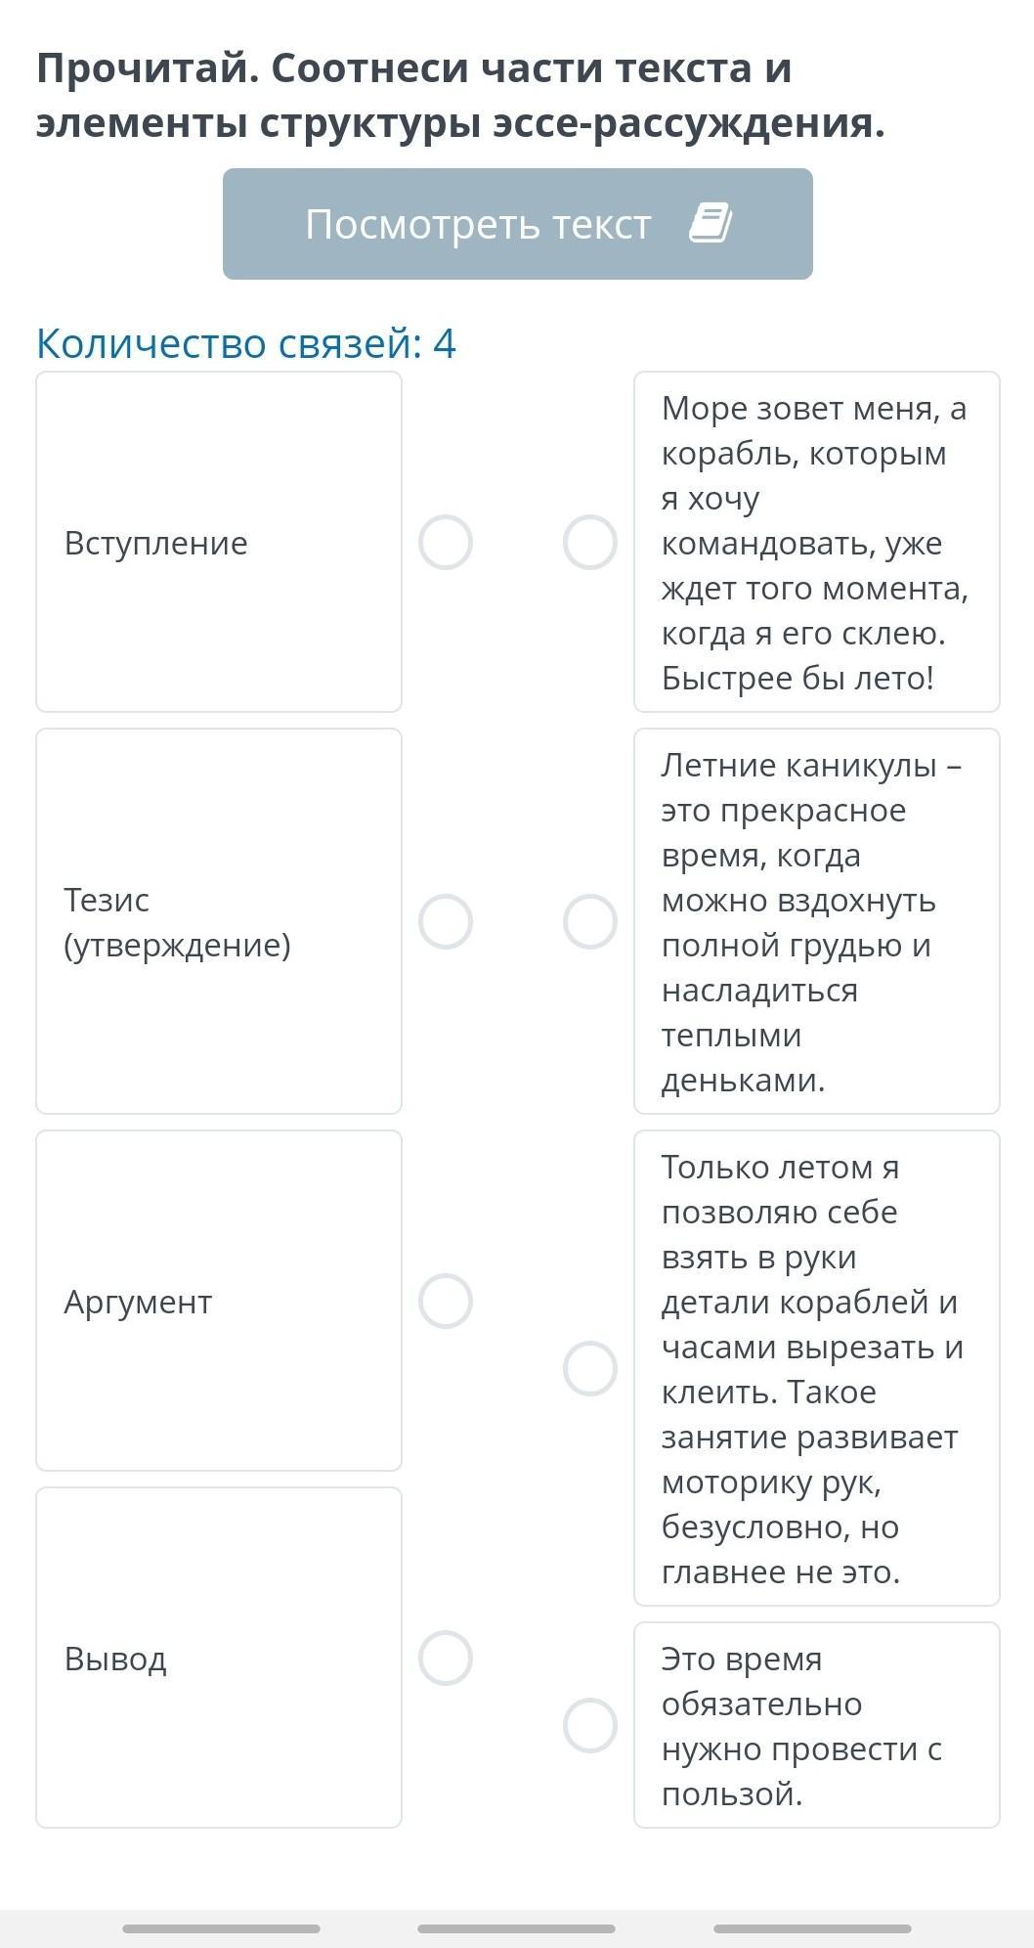Image resolution: width=1034 pixels, height=1948 pixels.
Task: Select the radio circle next to Аргумент
Action: tap(446, 1301)
